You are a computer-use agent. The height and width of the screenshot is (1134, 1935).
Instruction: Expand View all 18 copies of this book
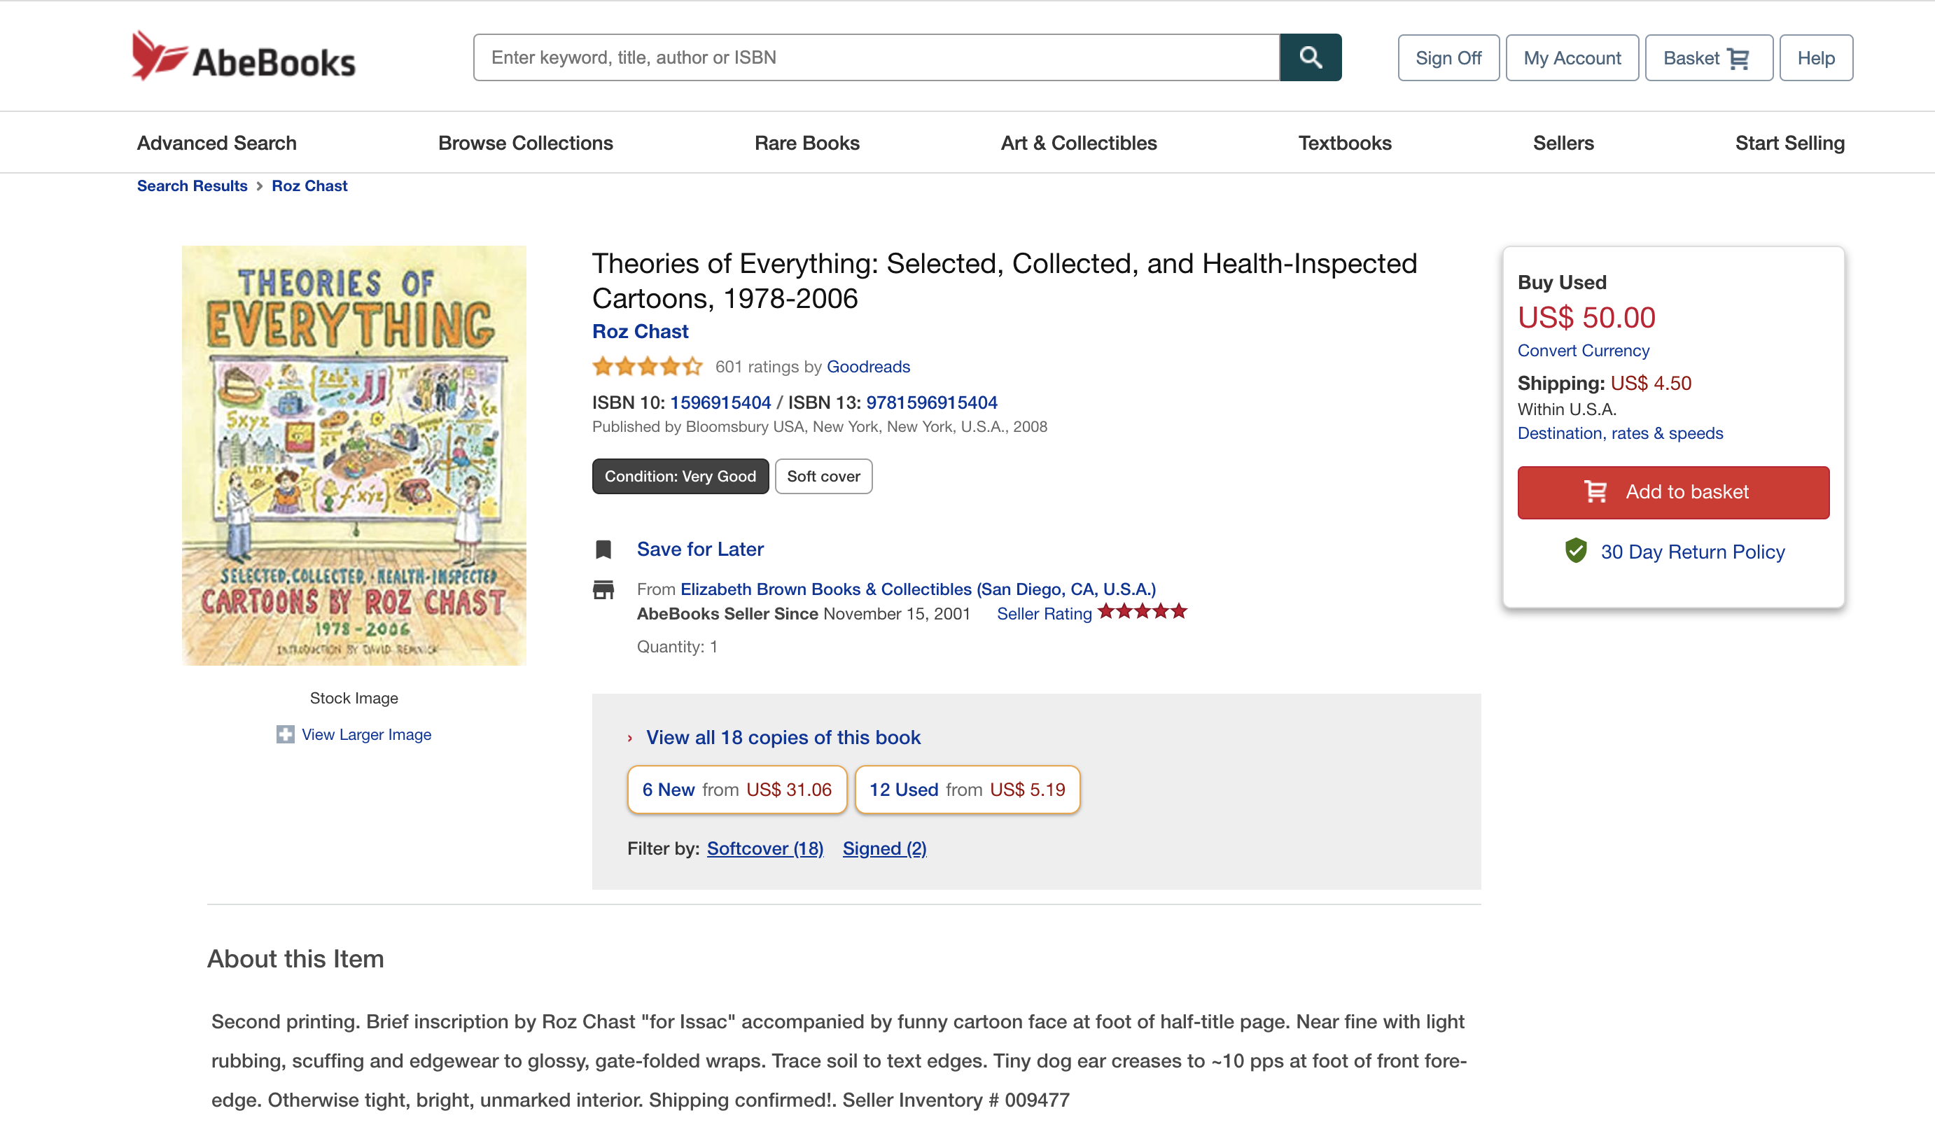click(783, 737)
